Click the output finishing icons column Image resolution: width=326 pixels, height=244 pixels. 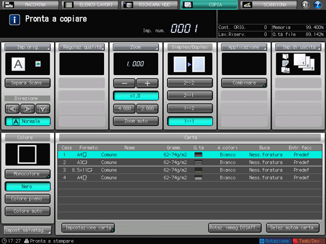tap(285, 64)
